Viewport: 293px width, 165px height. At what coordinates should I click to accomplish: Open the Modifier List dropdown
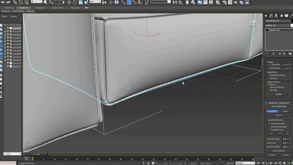279,26
